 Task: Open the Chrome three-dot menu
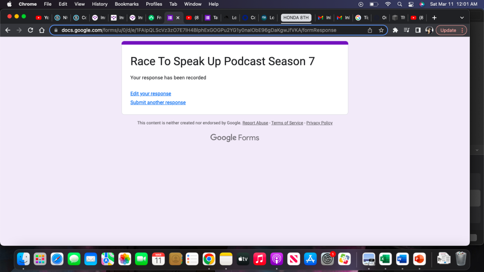point(462,30)
